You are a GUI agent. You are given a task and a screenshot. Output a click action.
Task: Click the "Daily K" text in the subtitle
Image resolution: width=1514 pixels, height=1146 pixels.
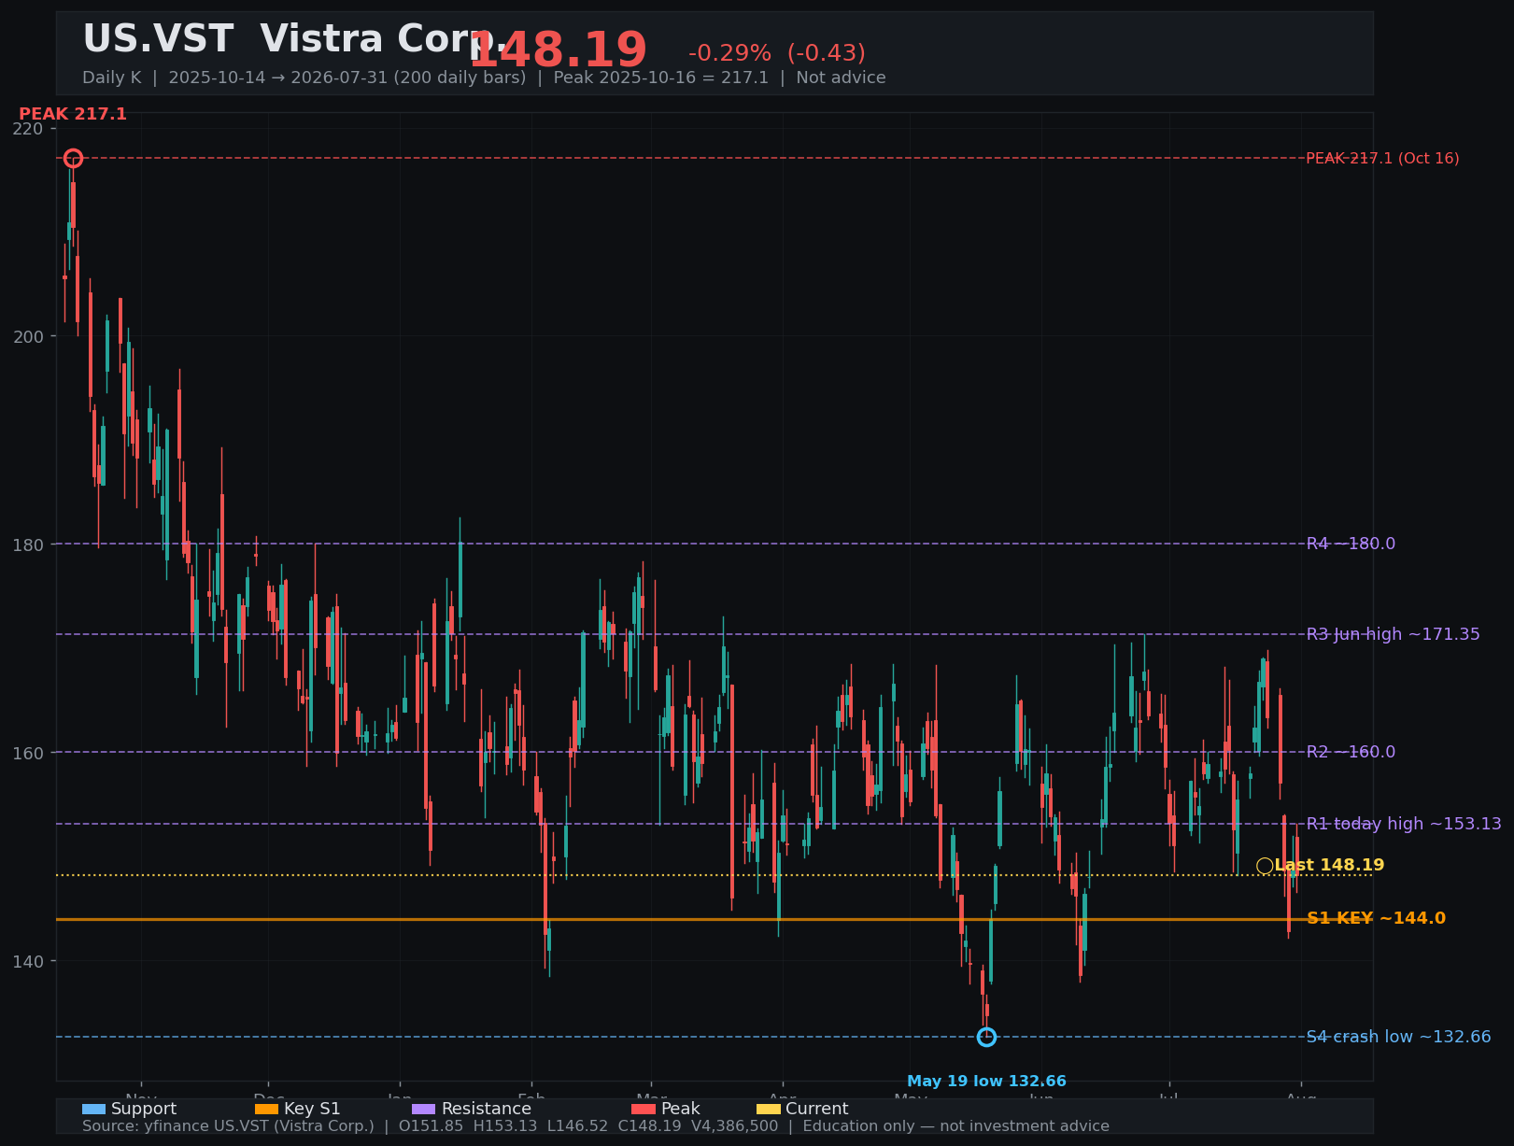click(112, 78)
